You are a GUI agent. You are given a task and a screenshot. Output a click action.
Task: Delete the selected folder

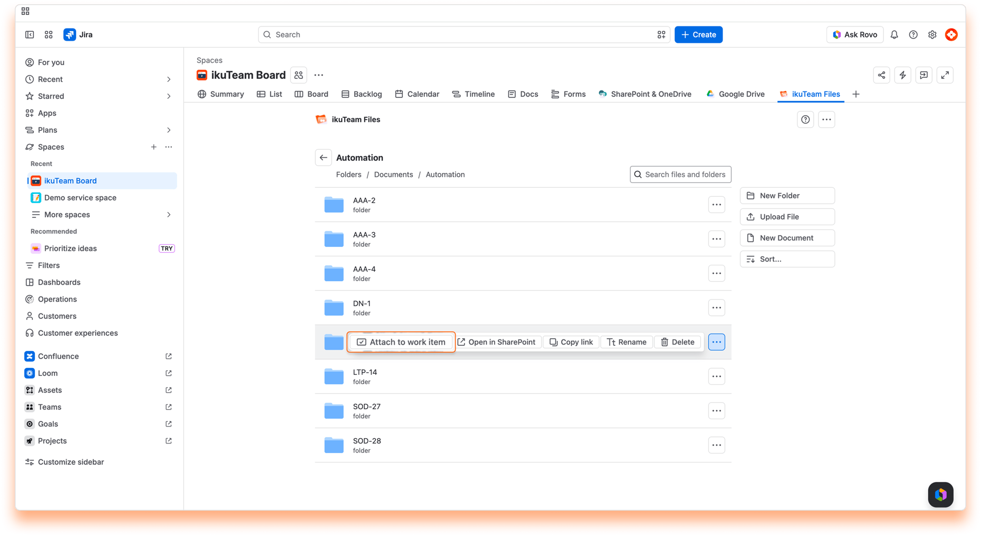tap(678, 342)
